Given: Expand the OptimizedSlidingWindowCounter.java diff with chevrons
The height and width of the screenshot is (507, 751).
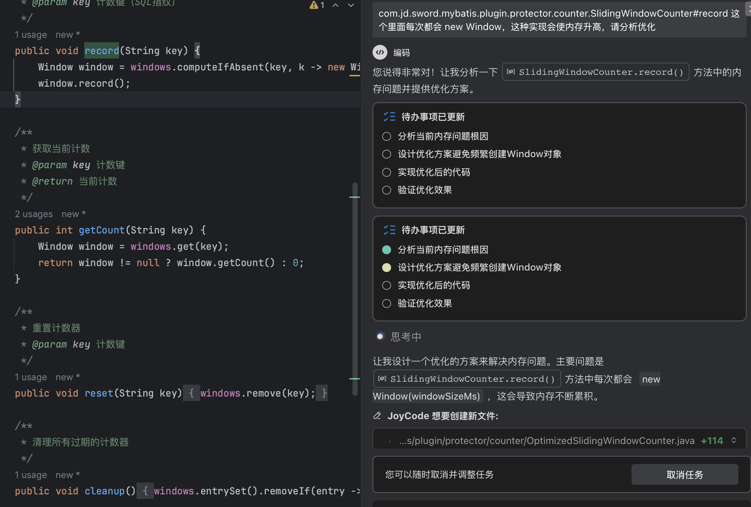Looking at the screenshot, I should pyautogui.click(x=734, y=440).
